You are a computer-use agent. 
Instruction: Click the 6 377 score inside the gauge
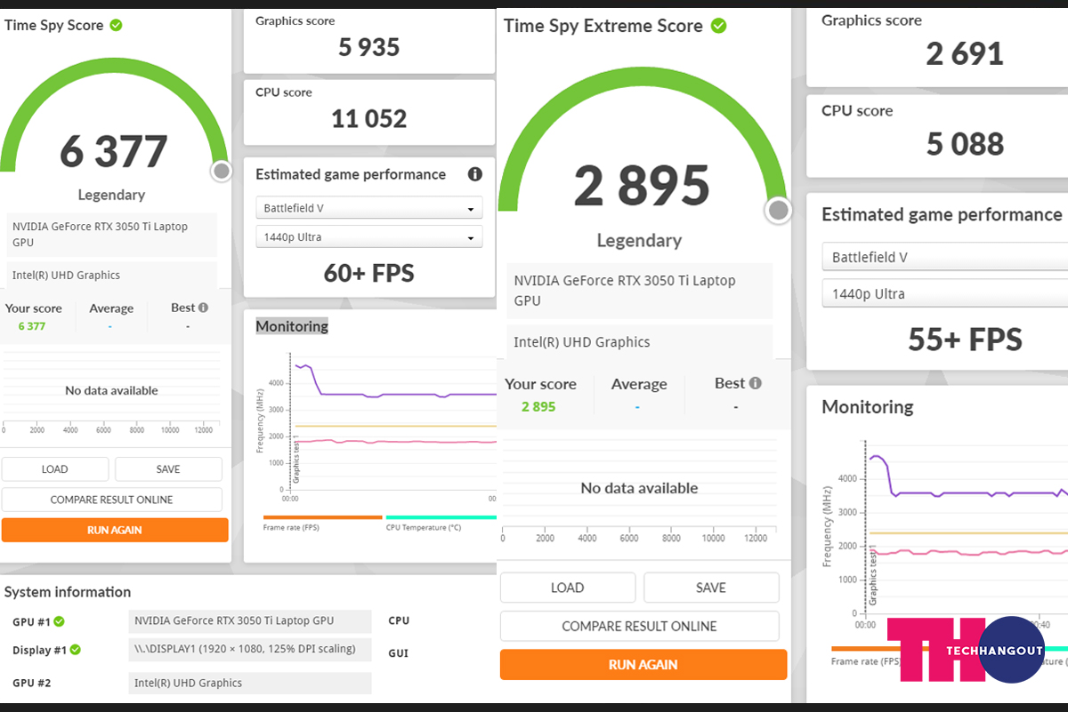click(x=114, y=152)
